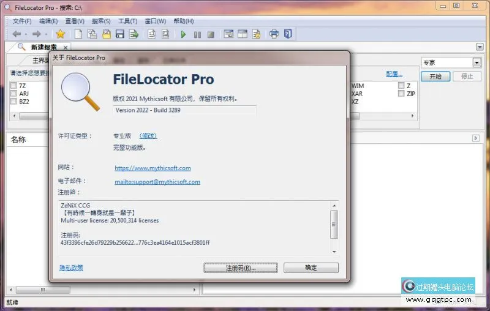Enable the 7Z archive checkbox
Viewport: 490px width, 311px height.
coord(13,86)
